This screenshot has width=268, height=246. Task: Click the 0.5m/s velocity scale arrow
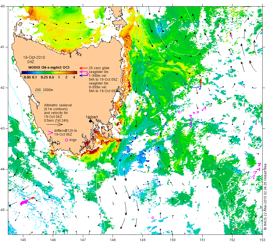(x=55, y=125)
